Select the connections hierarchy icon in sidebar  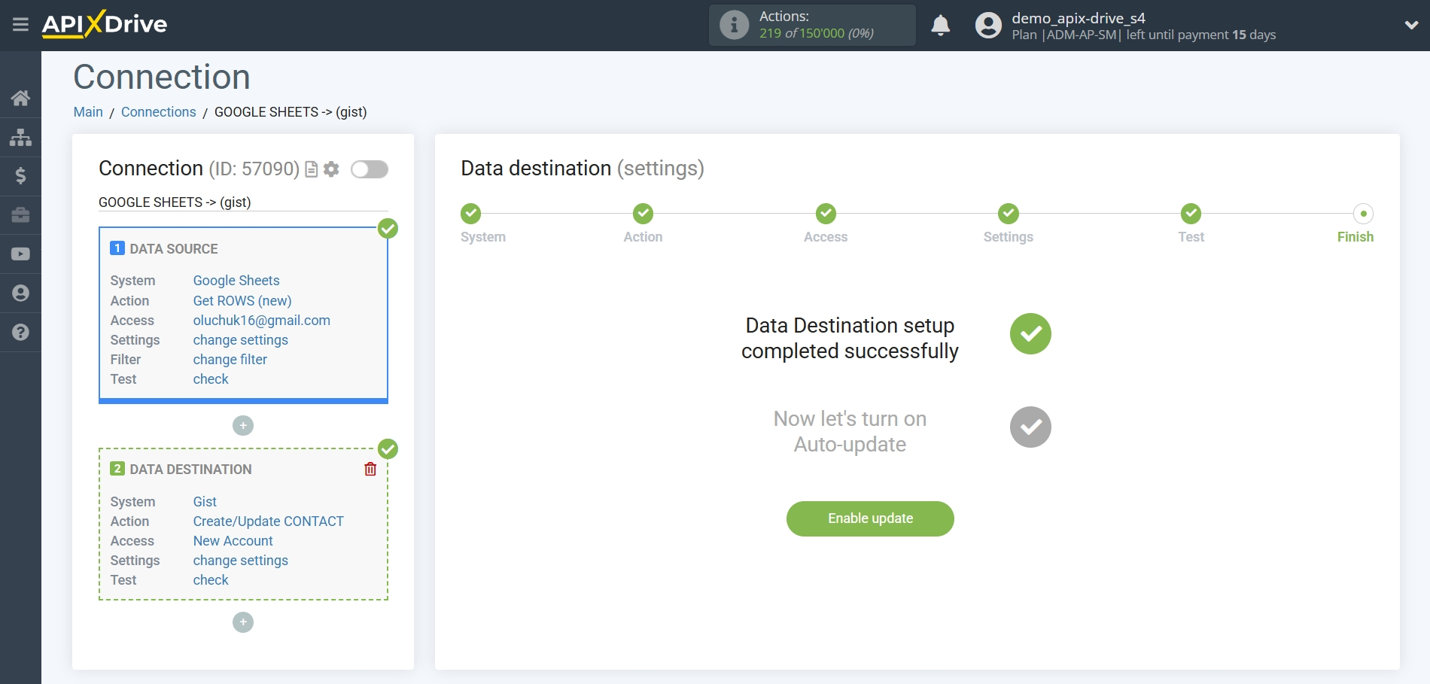click(20, 137)
